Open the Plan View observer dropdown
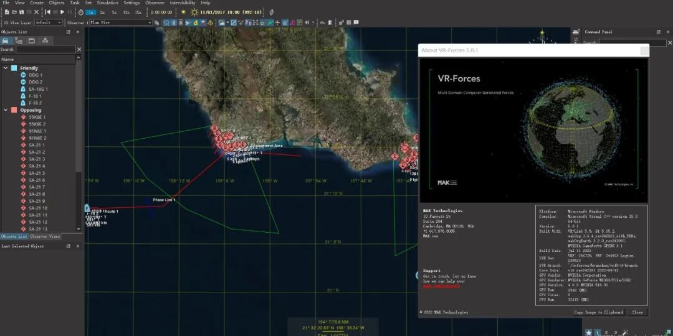Screen dimensions: 673x336 tap(121, 22)
